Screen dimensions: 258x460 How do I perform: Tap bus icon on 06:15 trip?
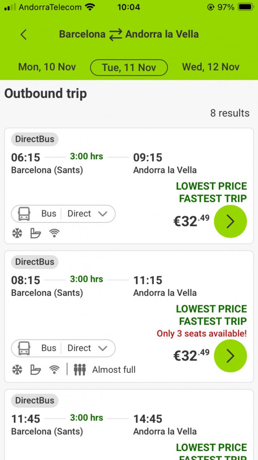[x=24, y=214]
